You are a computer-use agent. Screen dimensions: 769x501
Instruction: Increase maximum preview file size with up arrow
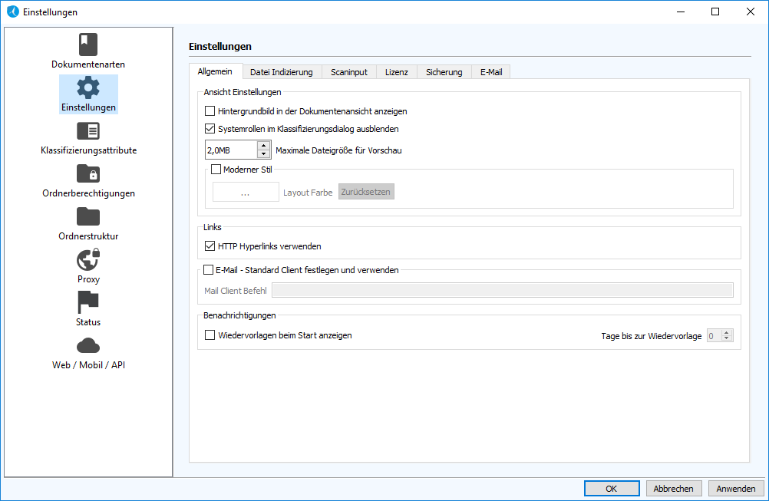point(264,146)
